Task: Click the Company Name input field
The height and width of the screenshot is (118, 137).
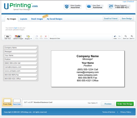Action: 21,48
